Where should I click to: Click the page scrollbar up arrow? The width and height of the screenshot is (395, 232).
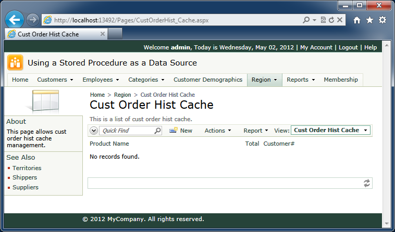point(387,45)
